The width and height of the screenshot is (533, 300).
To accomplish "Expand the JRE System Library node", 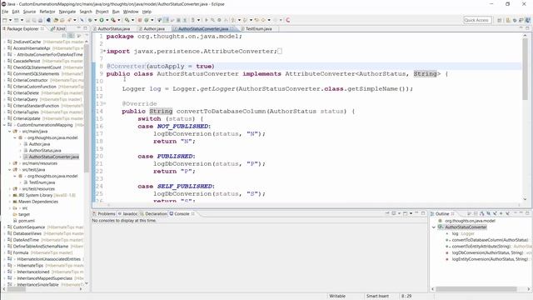I will 10,195.
